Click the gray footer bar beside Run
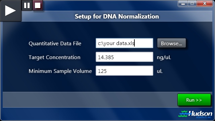The height and width of the screenshot is (121, 215). (90, 99)
